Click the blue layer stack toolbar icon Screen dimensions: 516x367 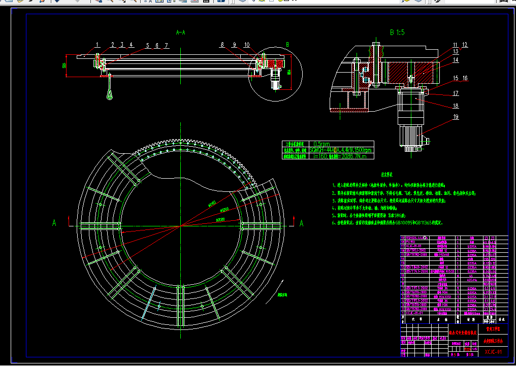(243, 2)
